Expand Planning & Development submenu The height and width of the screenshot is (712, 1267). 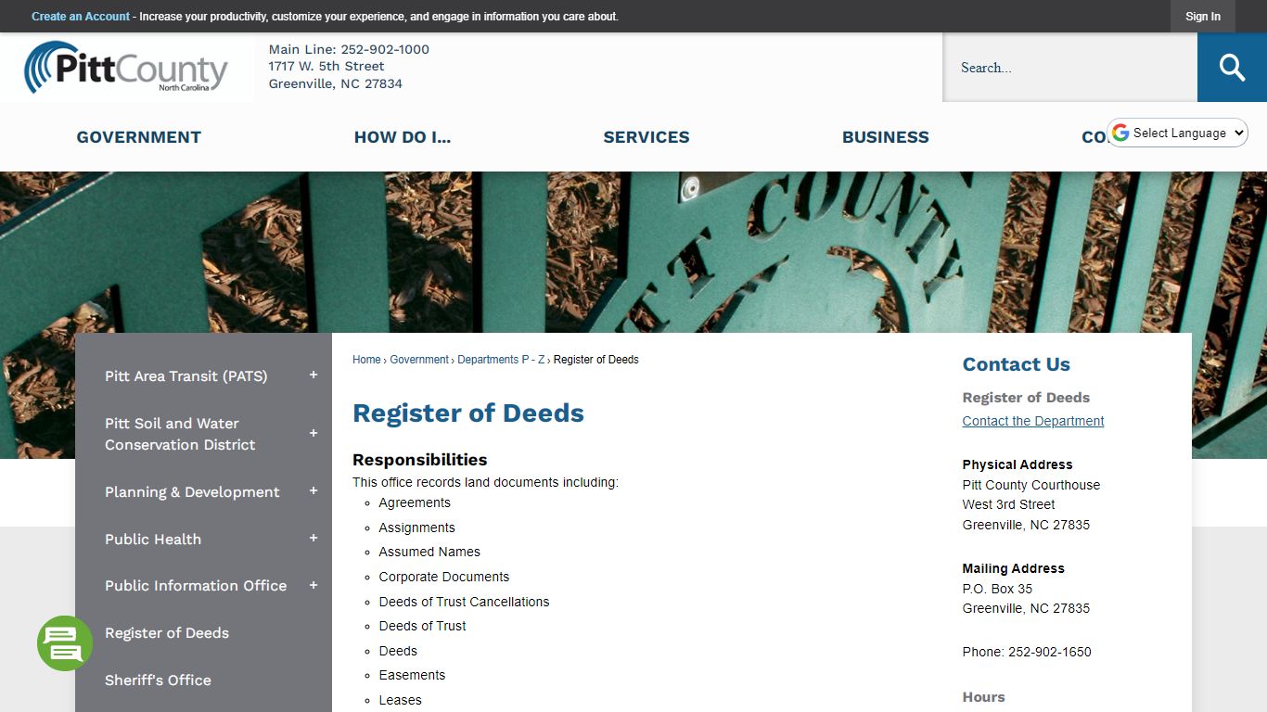coord(314,491)
